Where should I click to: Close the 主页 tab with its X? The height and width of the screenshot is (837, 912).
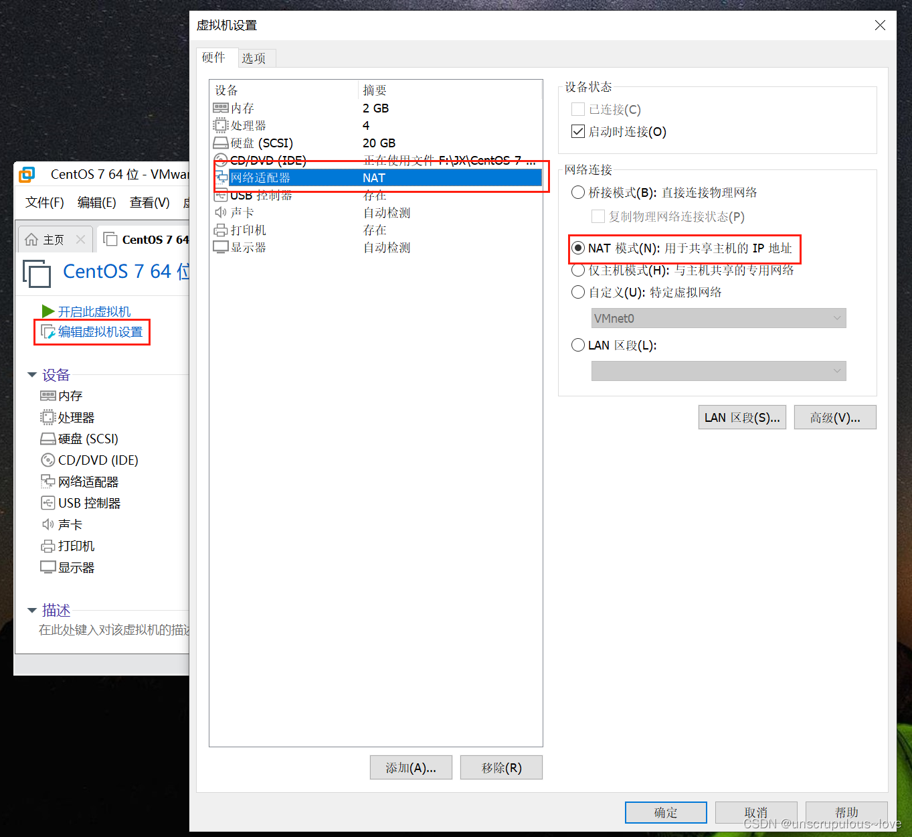[81, 239]
